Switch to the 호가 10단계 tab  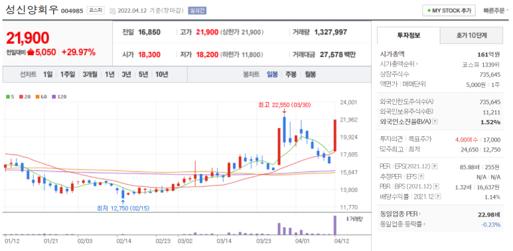click(471, 35)
